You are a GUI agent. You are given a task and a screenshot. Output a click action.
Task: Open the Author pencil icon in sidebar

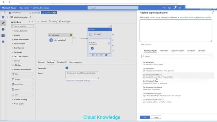[x=3, y=23]
